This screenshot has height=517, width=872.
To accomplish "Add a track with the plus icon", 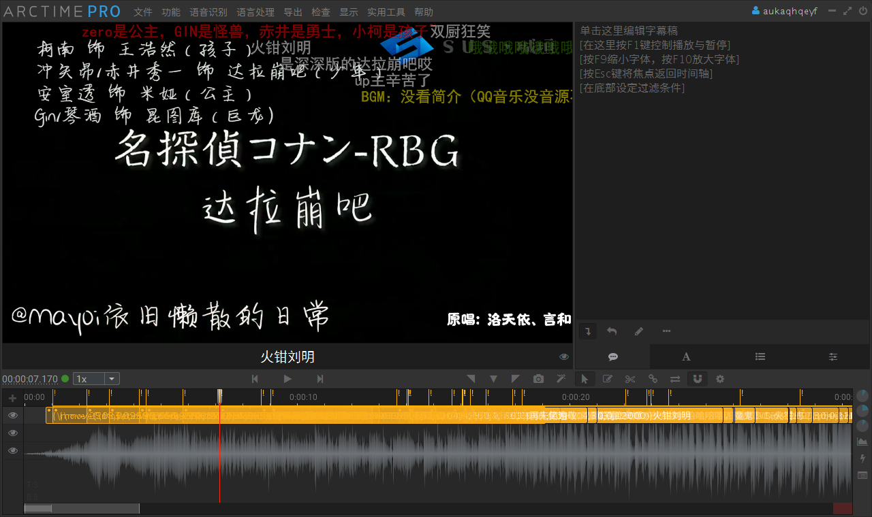I will pyautogui.click(x=12, y=398).
